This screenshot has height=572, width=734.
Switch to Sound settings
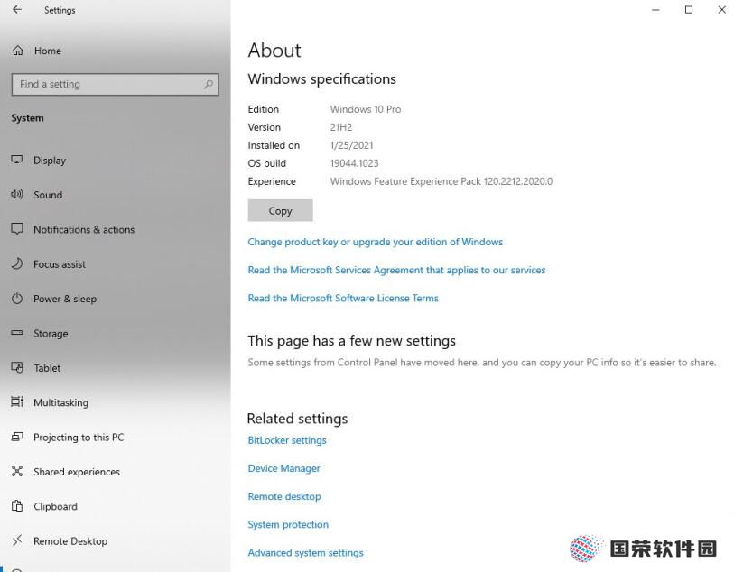48,195
